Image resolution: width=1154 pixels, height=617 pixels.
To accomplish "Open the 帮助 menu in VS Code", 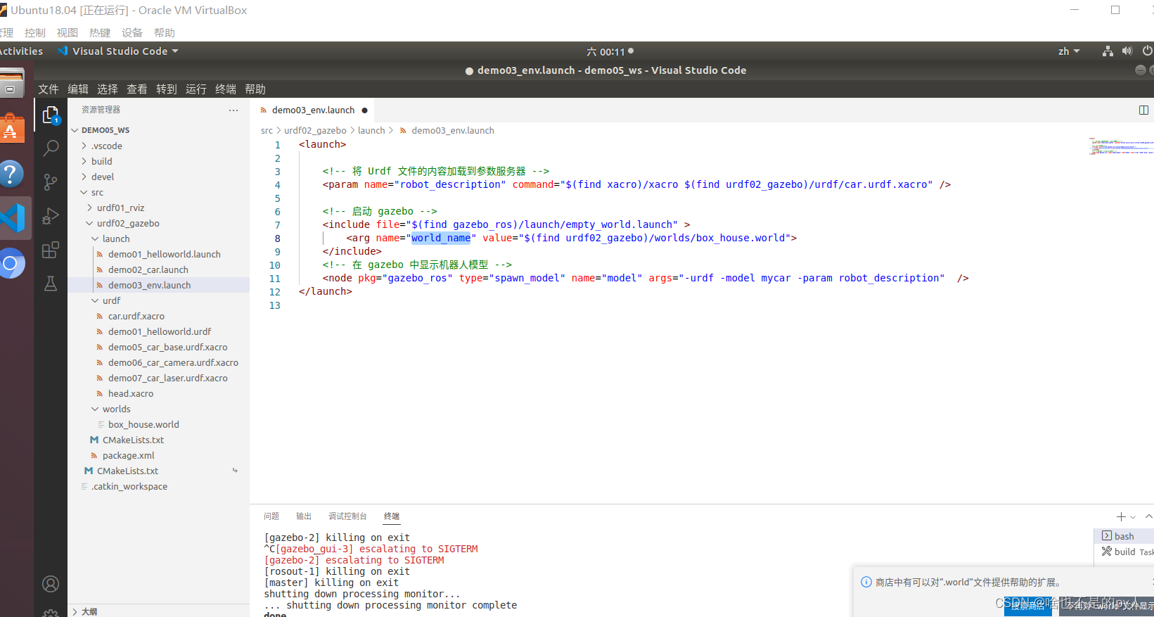I will coord(255,89).
